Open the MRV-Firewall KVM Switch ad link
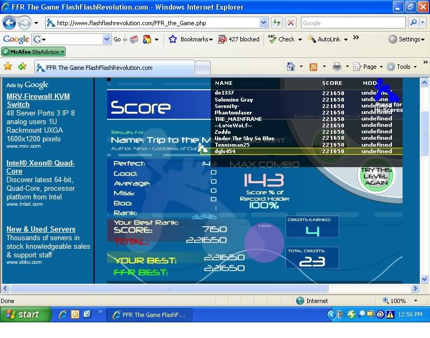This screenshot has height=338, width=430. 38,100
